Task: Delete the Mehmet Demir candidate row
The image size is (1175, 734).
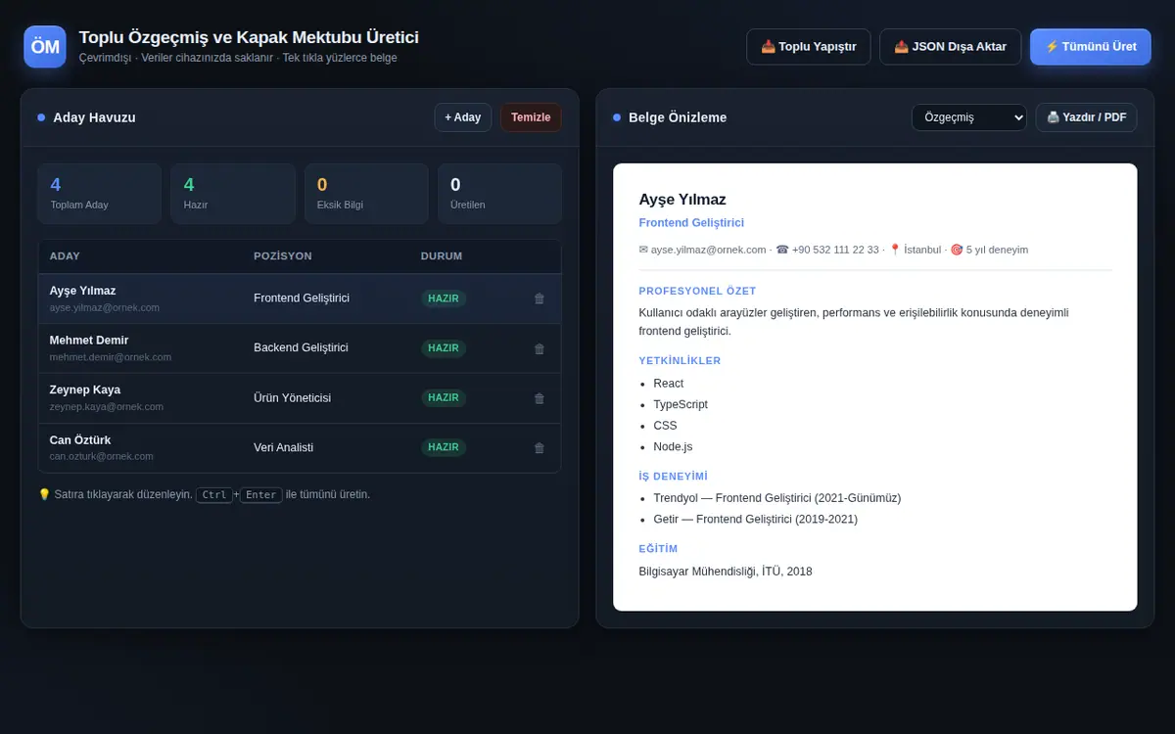Action: tap(540, 348)
